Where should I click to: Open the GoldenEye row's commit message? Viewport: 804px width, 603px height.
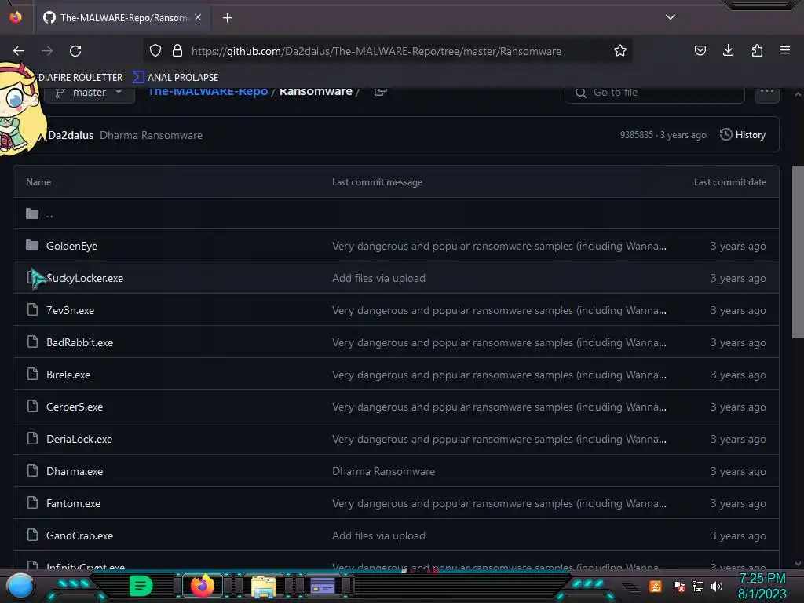(499, 246)
